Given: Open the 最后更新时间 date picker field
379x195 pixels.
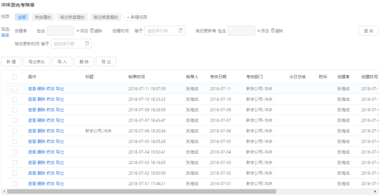Looking at the screenshot, I should click(68, 44).
